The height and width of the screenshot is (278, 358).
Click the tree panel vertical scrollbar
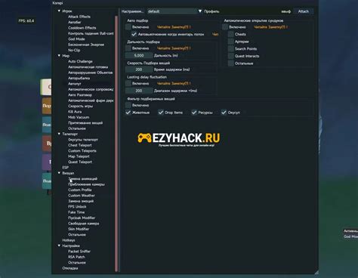[x=116, y=144]
